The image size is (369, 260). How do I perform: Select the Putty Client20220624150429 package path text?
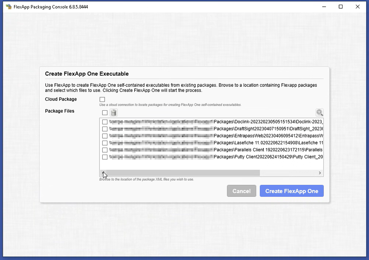pyautogui.click(x=216, y=157)
